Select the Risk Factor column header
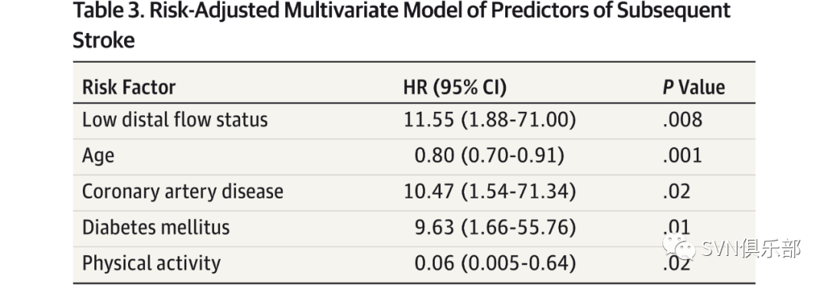828x285 pixels. (129, 87)
